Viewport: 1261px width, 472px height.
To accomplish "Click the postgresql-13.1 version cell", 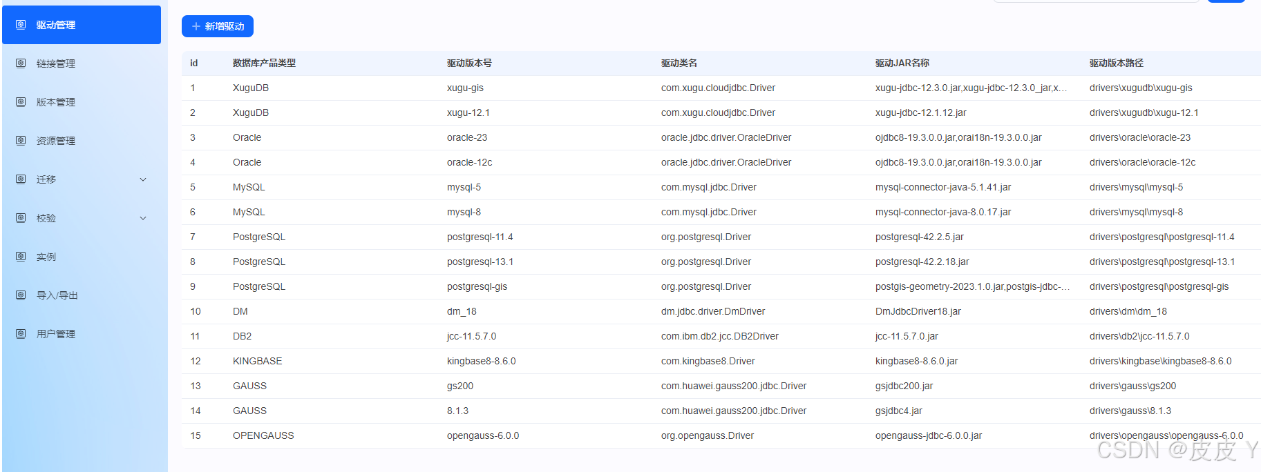I will pyautogui.click(x=480, y=262).
